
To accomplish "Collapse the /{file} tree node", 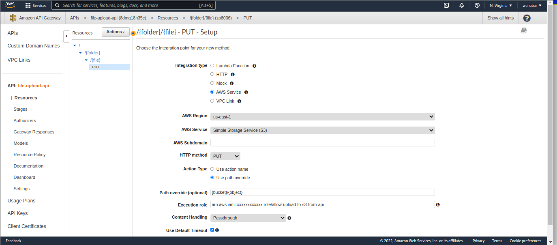I will pos(86,60).
